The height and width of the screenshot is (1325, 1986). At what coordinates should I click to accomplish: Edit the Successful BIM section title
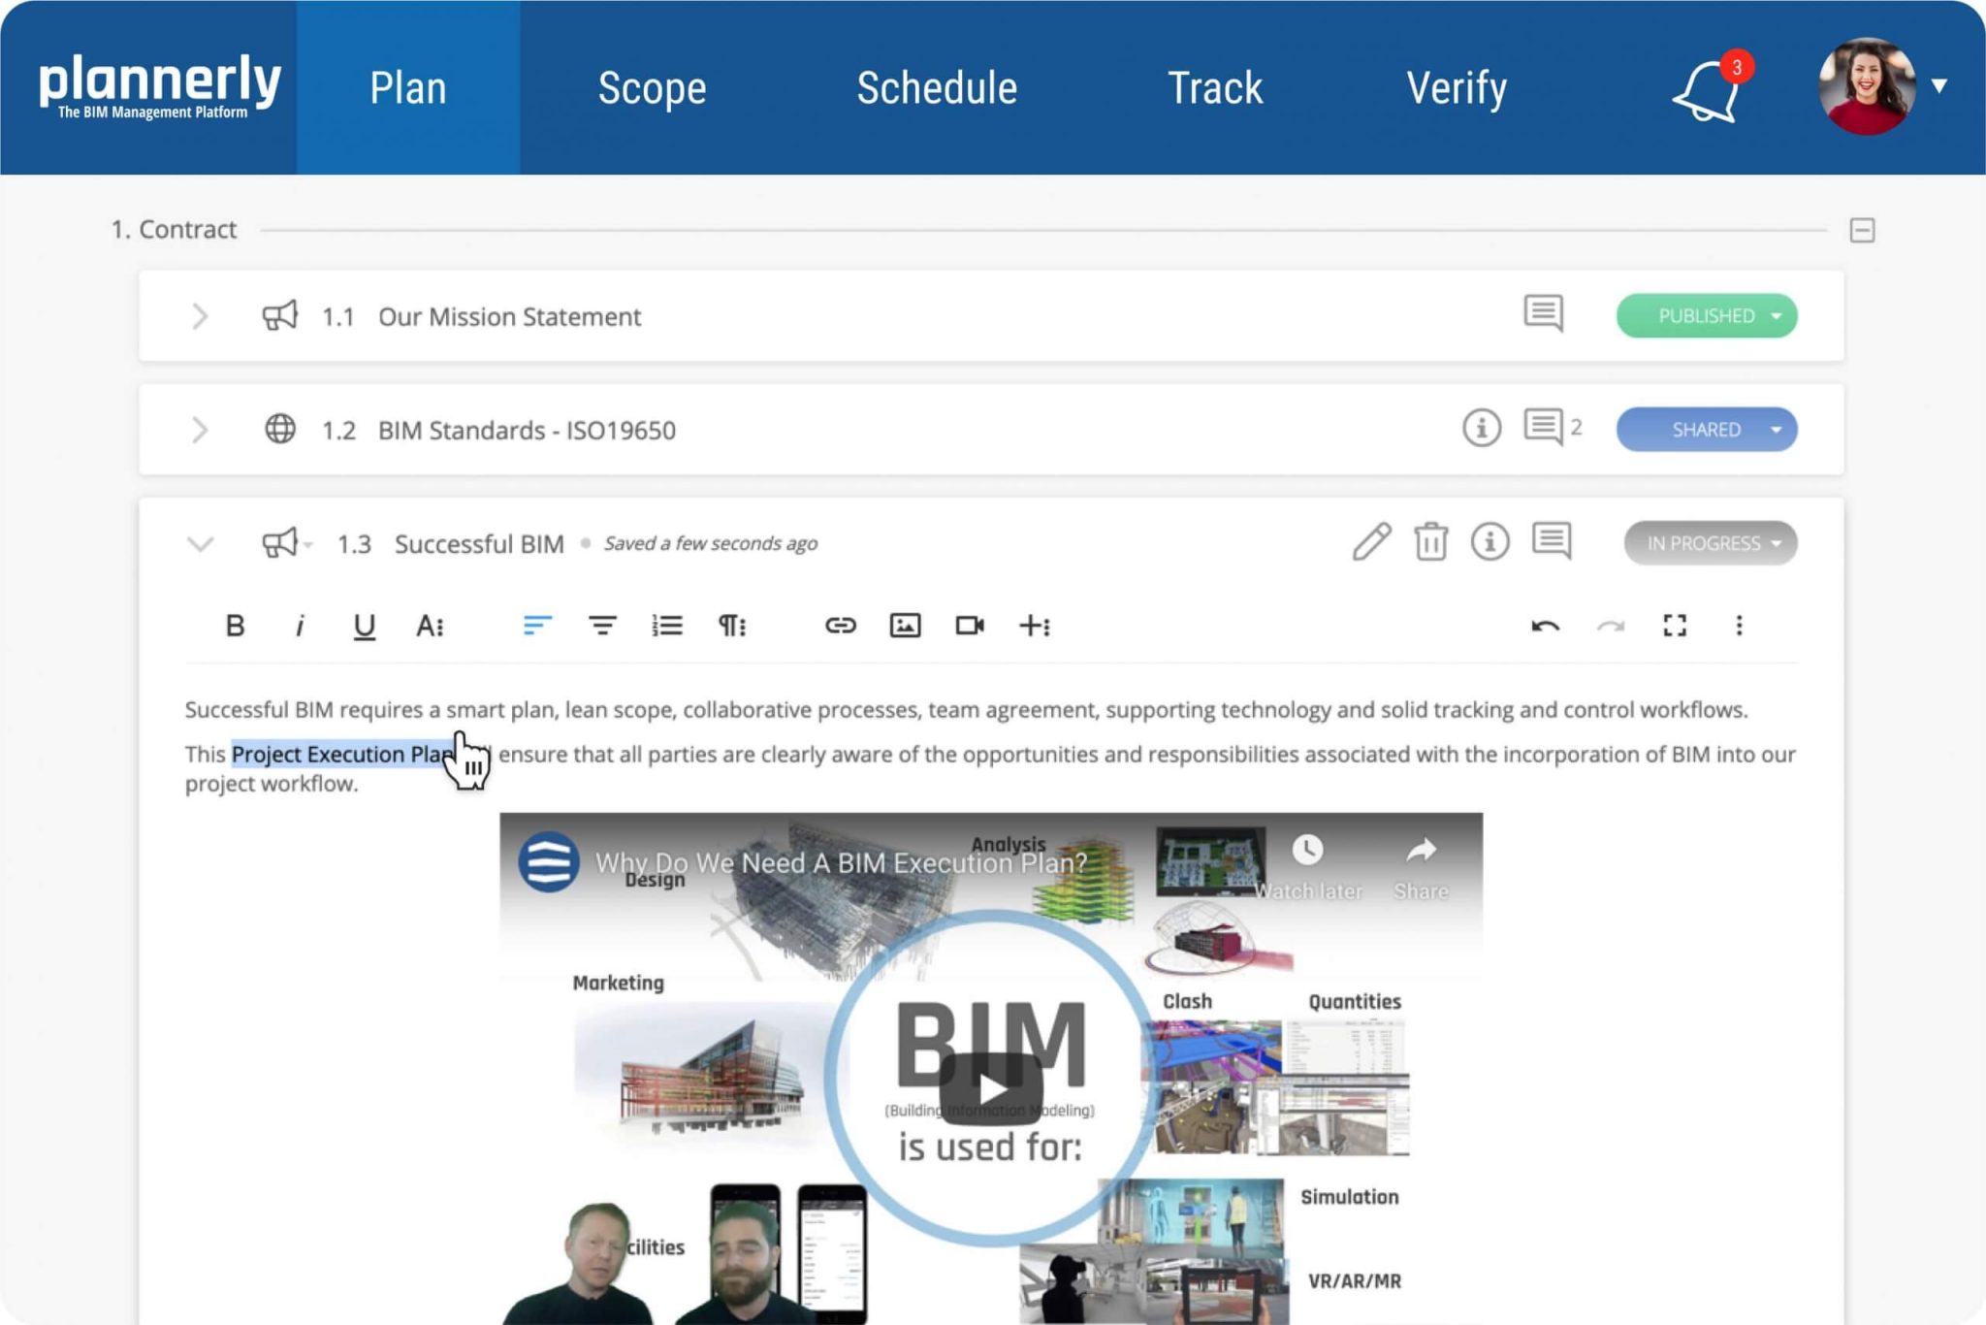tap(1371, 542)
